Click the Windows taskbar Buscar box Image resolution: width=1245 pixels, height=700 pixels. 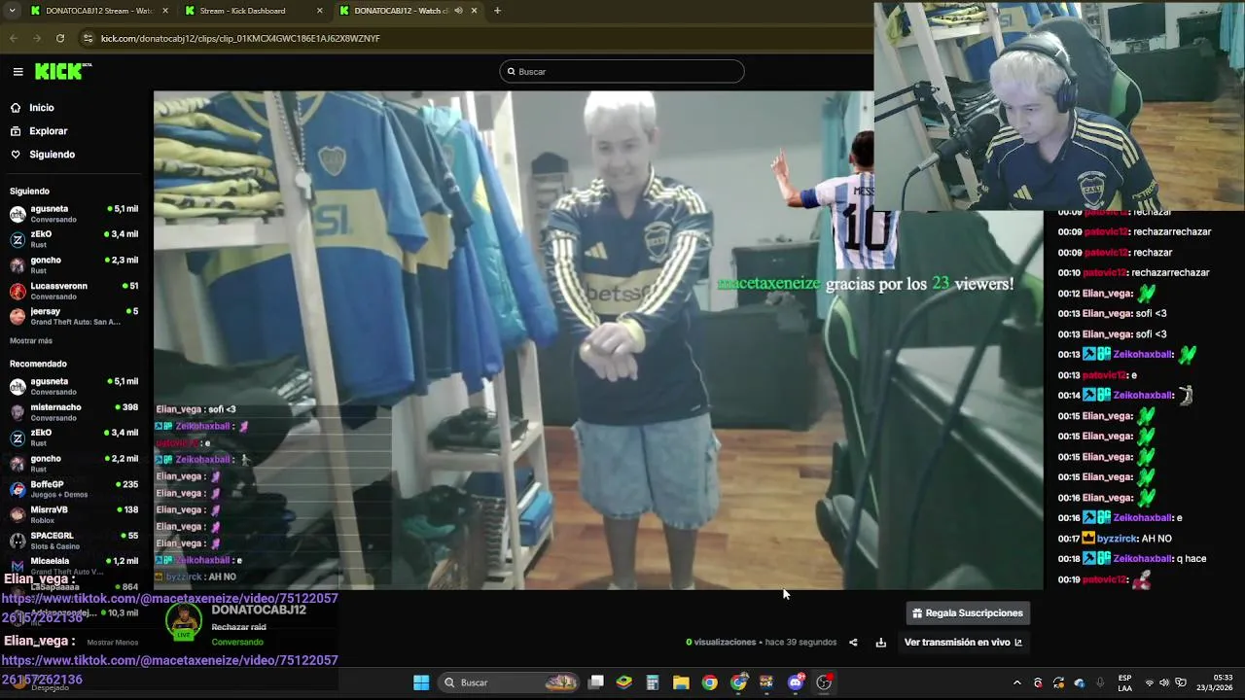(x=509, y=682)
